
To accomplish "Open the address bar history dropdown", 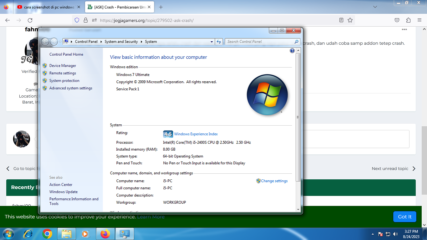I will (212, 42).
